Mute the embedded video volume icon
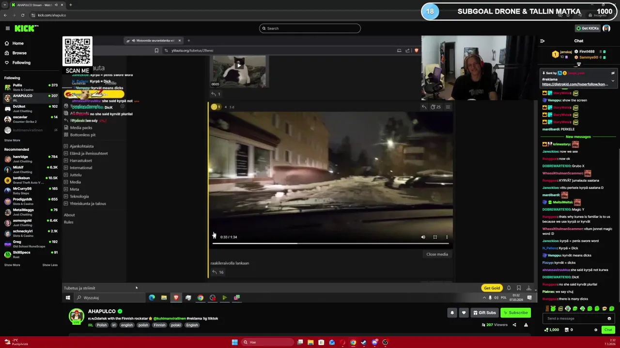The width and height of the screenshot is (620, 348). (423, 237)
